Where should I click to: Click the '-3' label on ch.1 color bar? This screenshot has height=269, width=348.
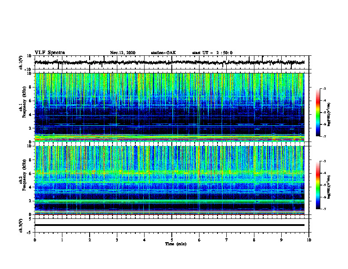tap(324, 88)
